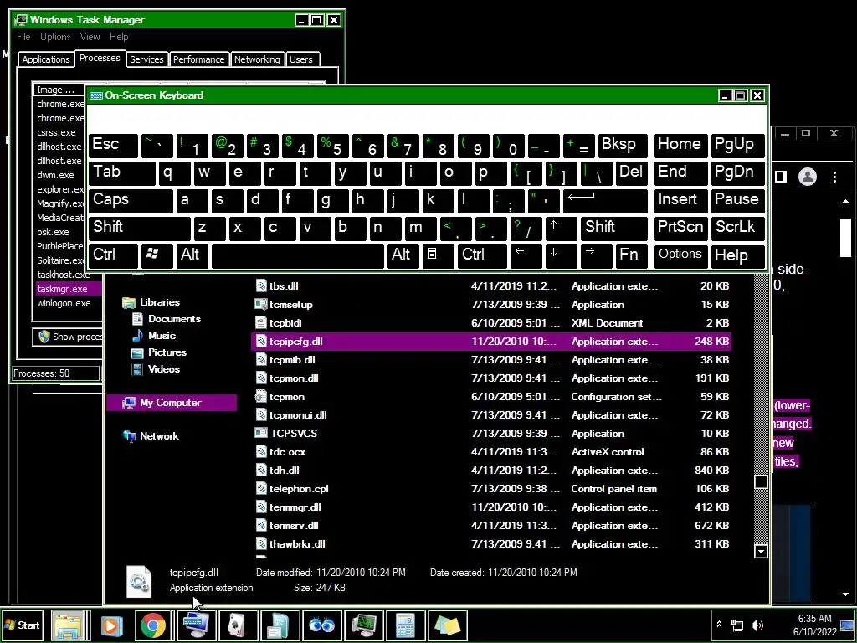Click the spacebar on On-Screen Keyboard
Viewport: 857px width, 643px height.
point(297,255)
